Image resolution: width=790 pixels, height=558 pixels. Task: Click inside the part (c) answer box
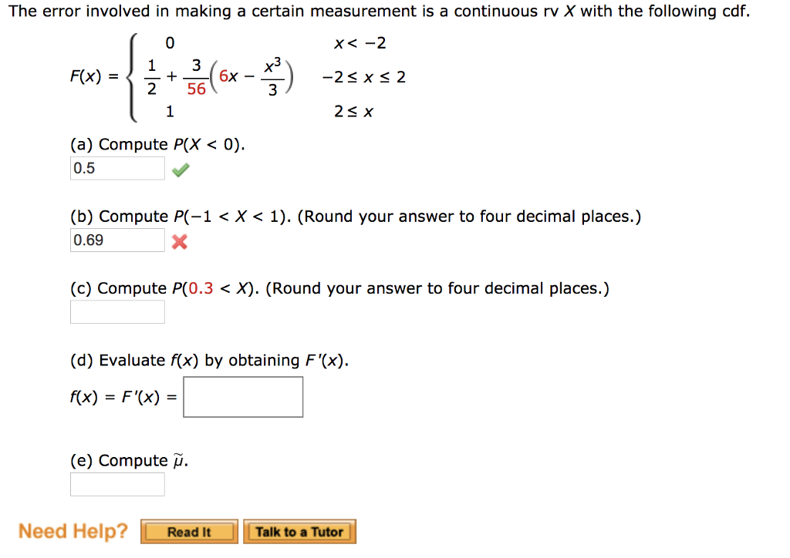click(116, 311)
